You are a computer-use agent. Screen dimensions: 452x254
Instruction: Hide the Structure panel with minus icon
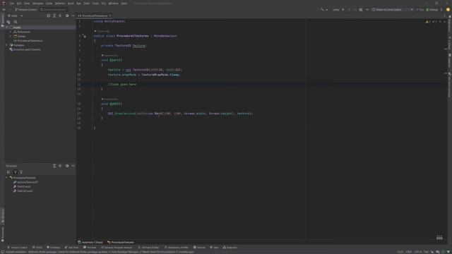tap(73, 166)
